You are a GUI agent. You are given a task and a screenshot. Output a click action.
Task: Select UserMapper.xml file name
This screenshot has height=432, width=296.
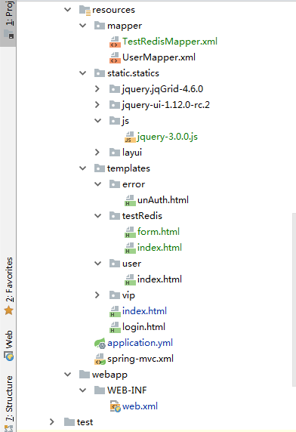point(159,57)
